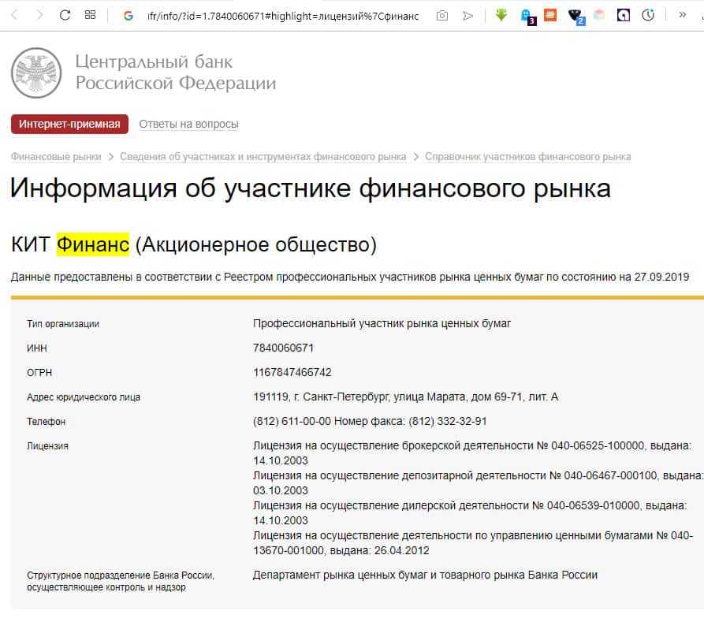Open the clock extension icon

click(x=648, y=15)
